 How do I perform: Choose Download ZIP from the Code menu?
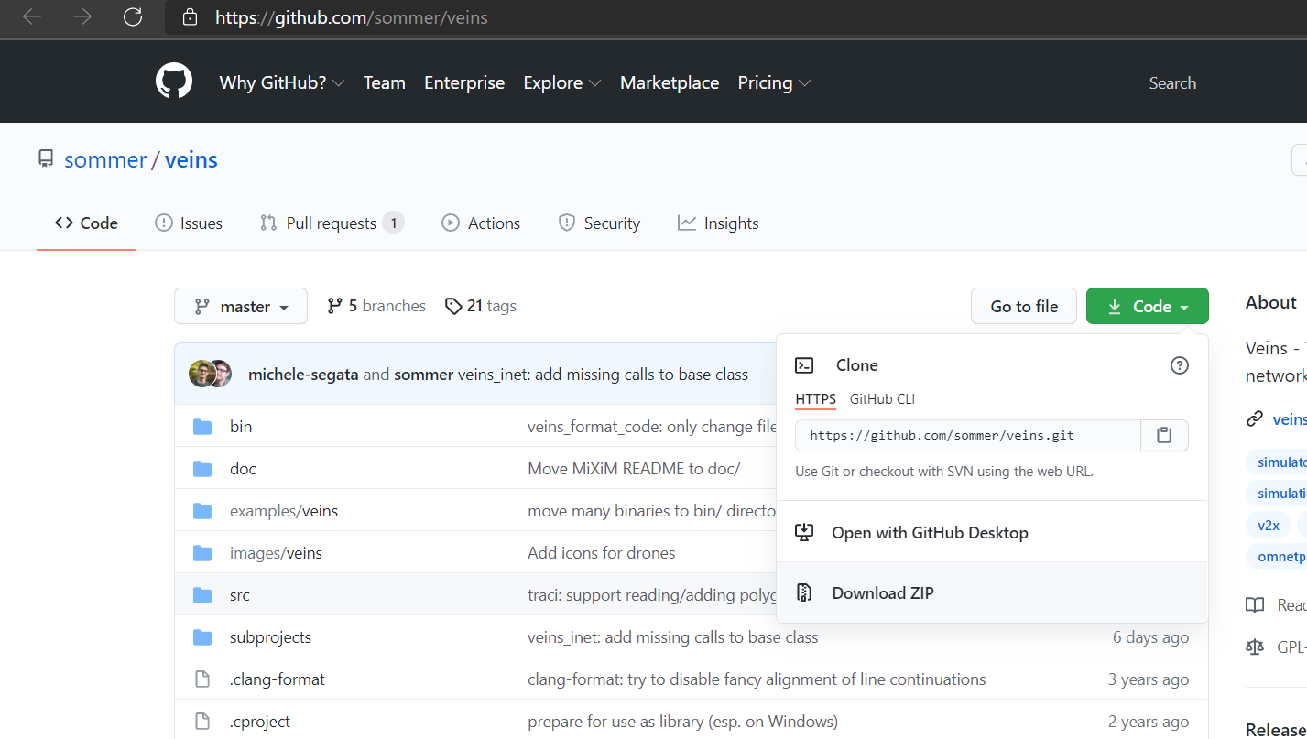coord(882,593)
